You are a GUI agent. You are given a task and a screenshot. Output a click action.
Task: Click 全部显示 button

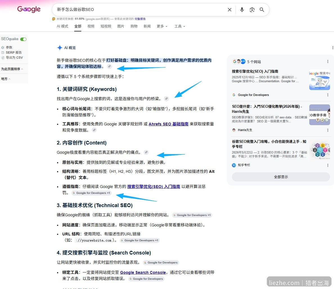[281, 177]
